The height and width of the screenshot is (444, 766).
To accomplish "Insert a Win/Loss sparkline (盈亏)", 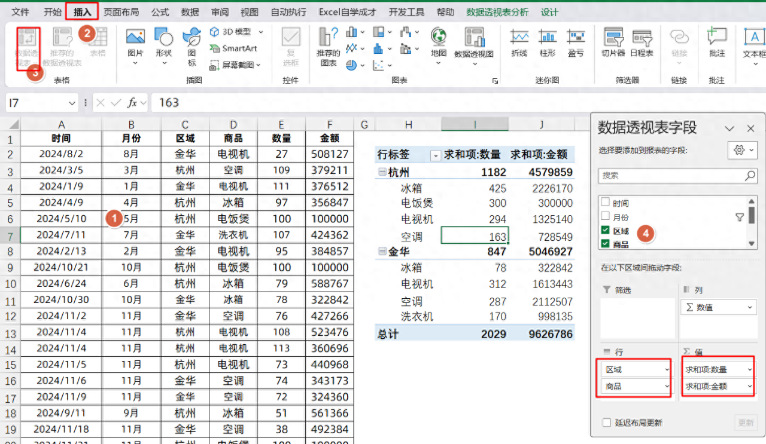I will (576, 42).
